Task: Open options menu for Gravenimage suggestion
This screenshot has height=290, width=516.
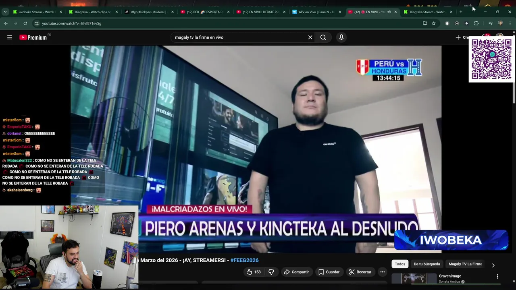Action: pos(497,276)
